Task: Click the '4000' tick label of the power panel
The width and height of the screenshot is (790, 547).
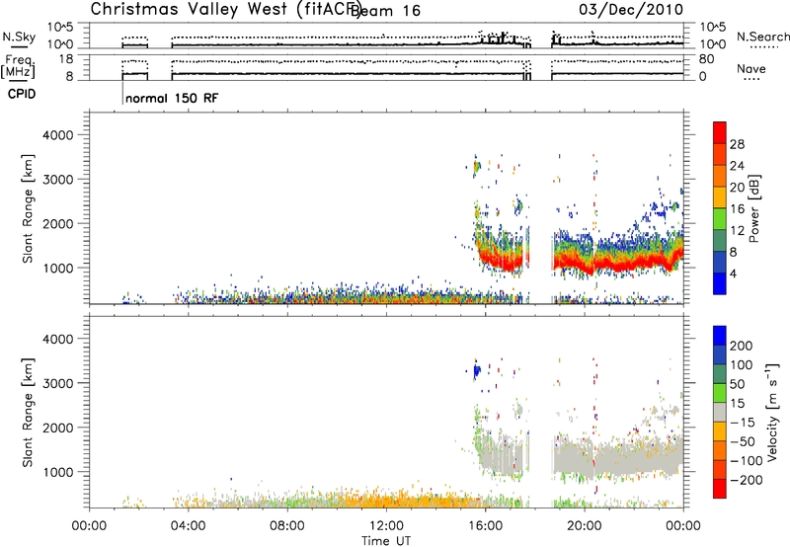Action: coord(57,135)
